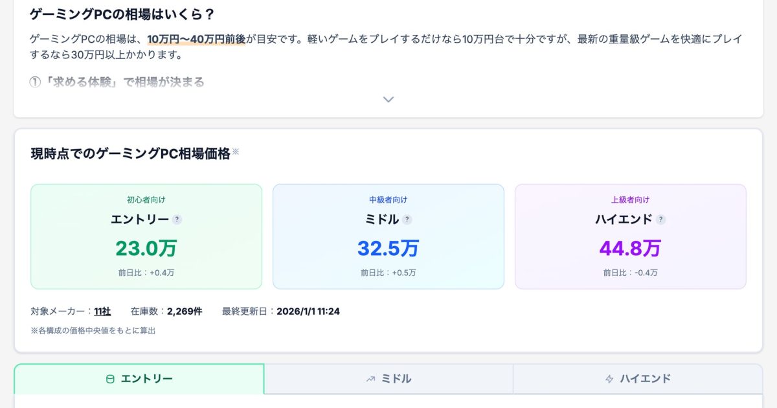777x408 pixels.
Task: Click the 23.0万 entry price
Action: point(146,248)
